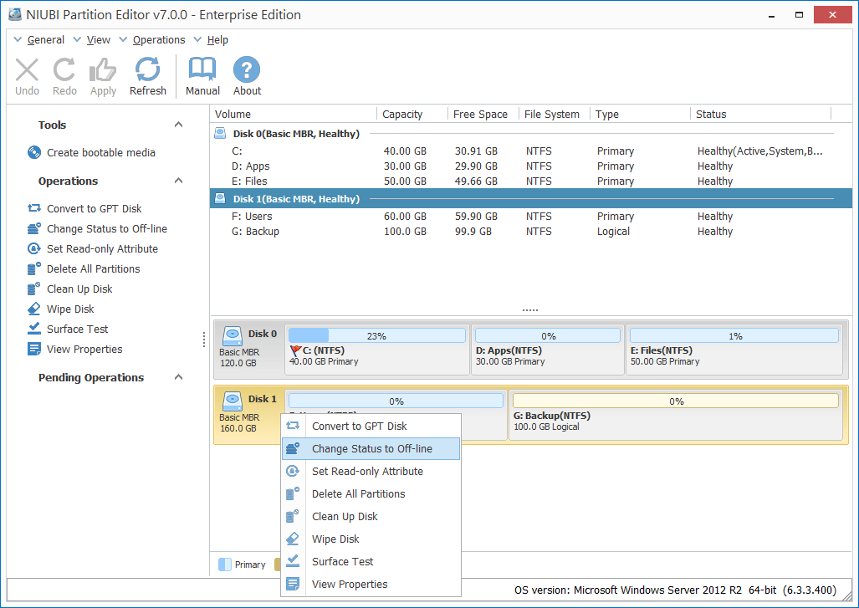Choose Delete All Partitions in context menu
Image resolution: width=859 pixels, height=608 pixels.
pyautogui.click(x=371, y=493)
